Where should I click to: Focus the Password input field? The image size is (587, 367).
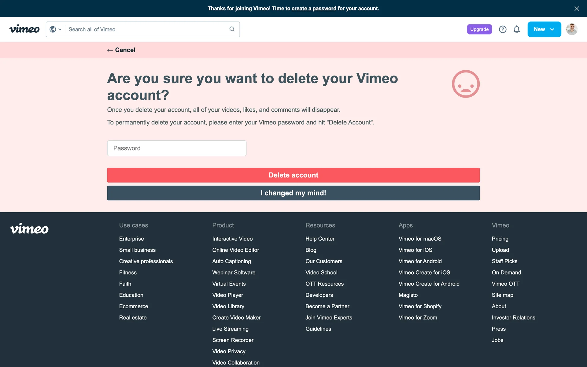[x=177, y=148]
